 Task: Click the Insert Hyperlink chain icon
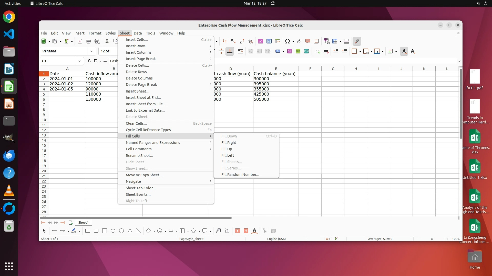[x=299, y=41]
